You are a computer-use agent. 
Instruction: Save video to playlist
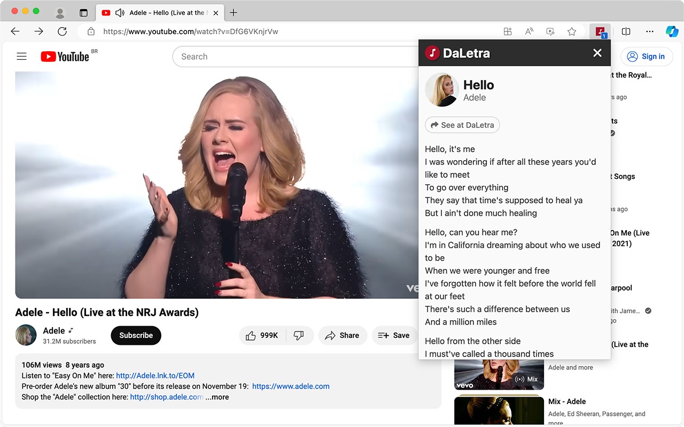point(394,335)
